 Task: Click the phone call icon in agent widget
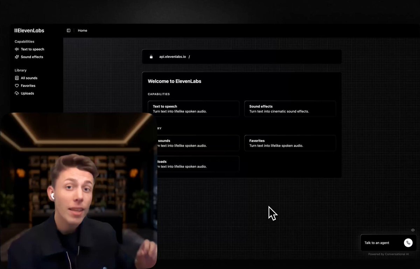tap(408, 243)
